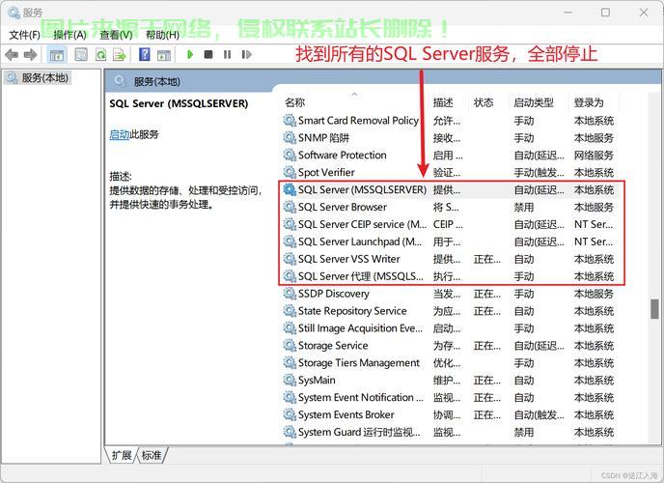Select Storage Tiers Management service row
The image size is (664, 483).
[449, 362]
